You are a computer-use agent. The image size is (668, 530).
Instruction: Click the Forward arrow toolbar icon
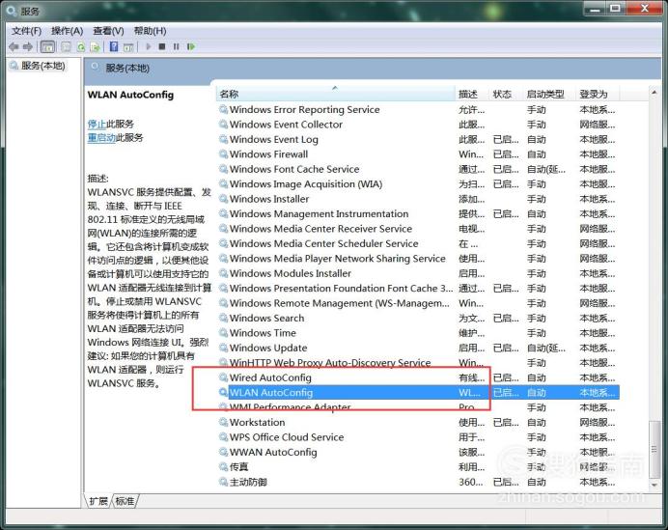28,47
